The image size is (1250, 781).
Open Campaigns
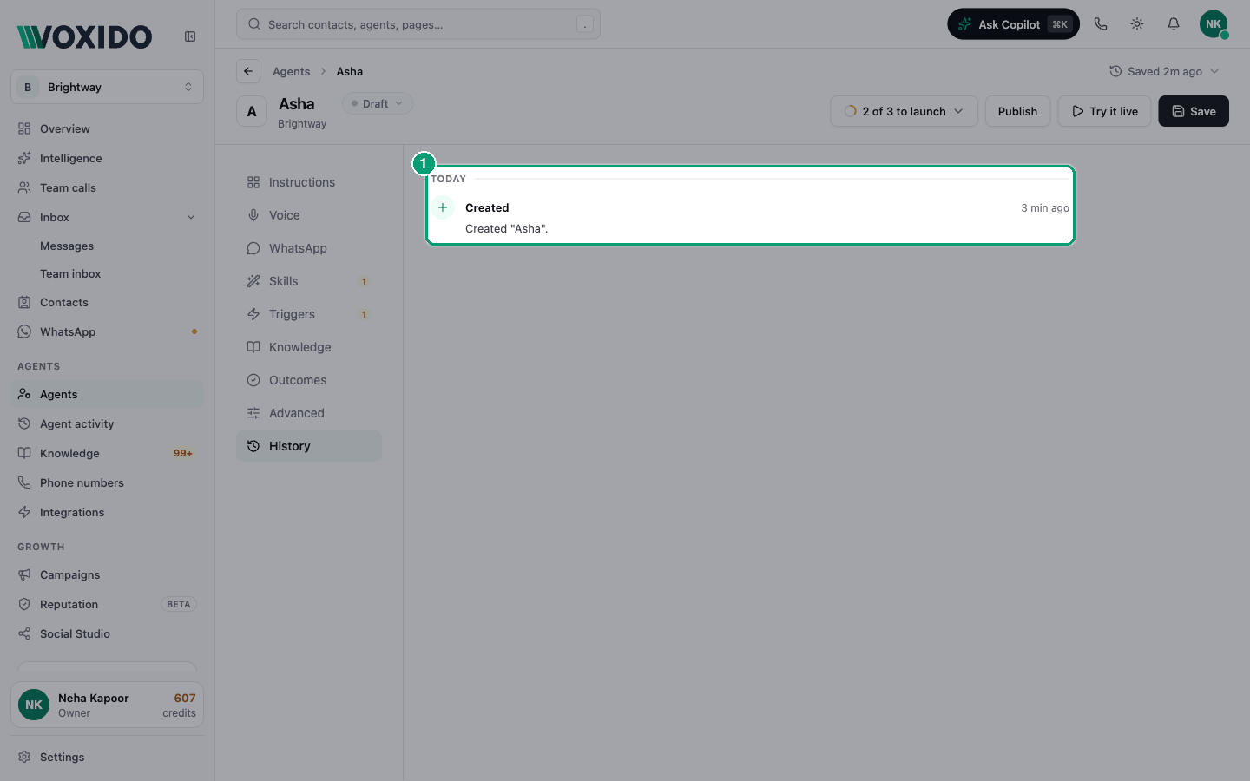[x=107, y=574]
